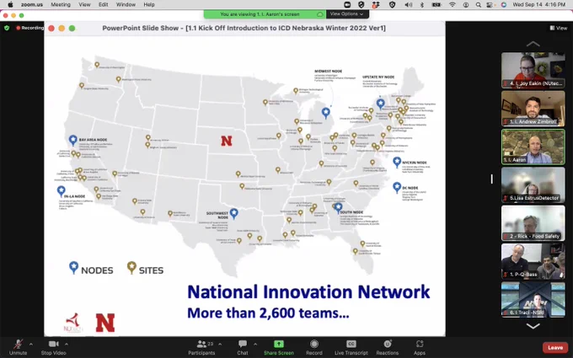Open the View menu in menu bar
This screenshot has height=358, width=573.
84,4
